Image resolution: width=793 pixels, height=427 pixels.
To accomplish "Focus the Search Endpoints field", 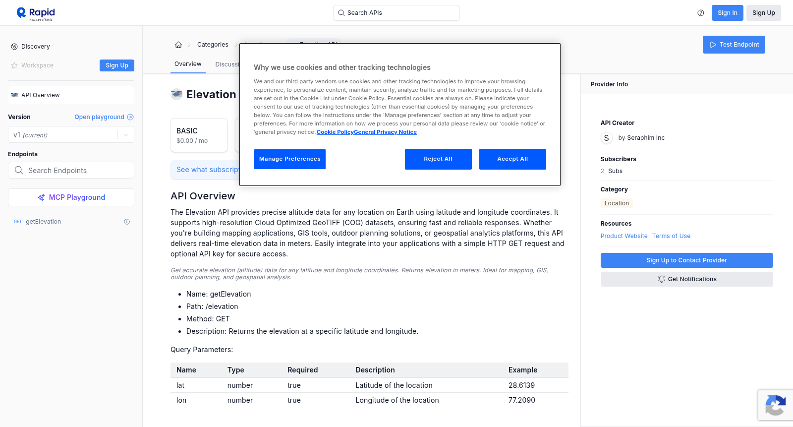I will [x=71, y=170].
